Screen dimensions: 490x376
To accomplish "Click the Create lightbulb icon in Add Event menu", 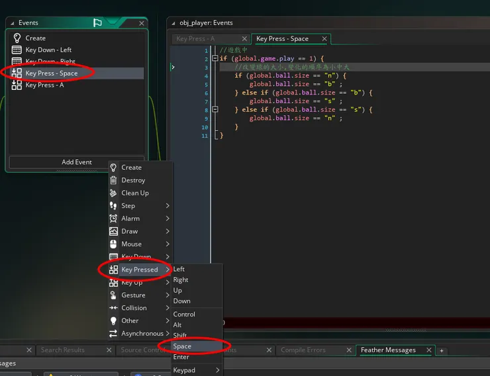I will click(x=113, y=167).
